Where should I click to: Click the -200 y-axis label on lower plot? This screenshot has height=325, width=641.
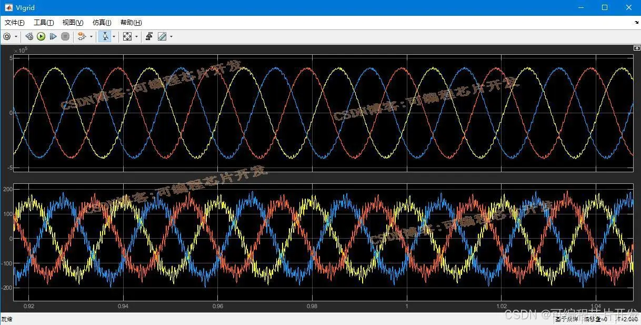[x=6, y=288]
